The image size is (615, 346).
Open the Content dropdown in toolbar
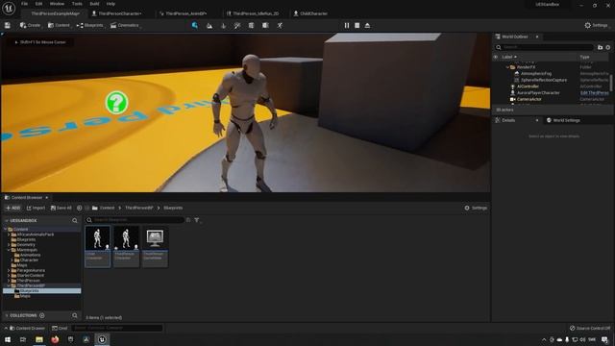59,25
